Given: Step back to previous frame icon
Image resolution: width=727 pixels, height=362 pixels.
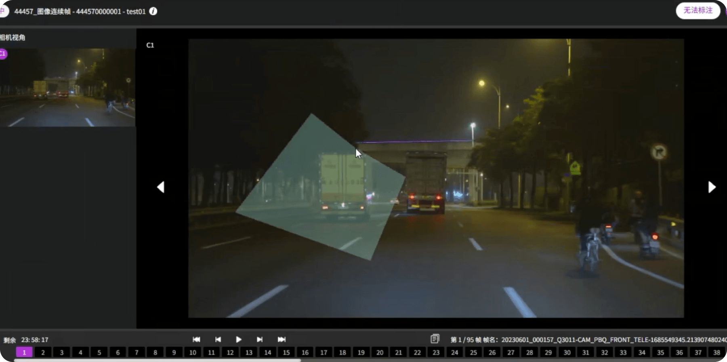Looking at the screenshot, I should 218,339.
